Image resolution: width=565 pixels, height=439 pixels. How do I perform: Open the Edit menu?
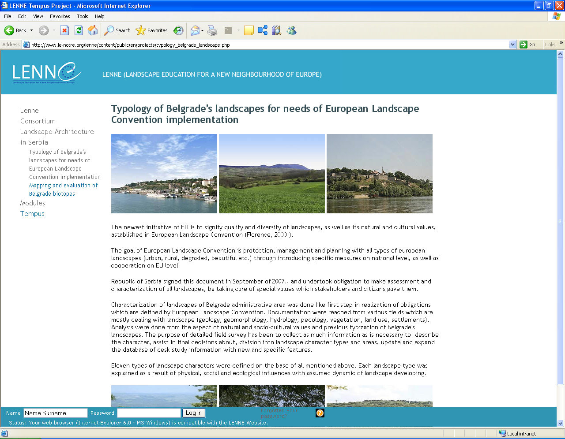click(22, 16)
